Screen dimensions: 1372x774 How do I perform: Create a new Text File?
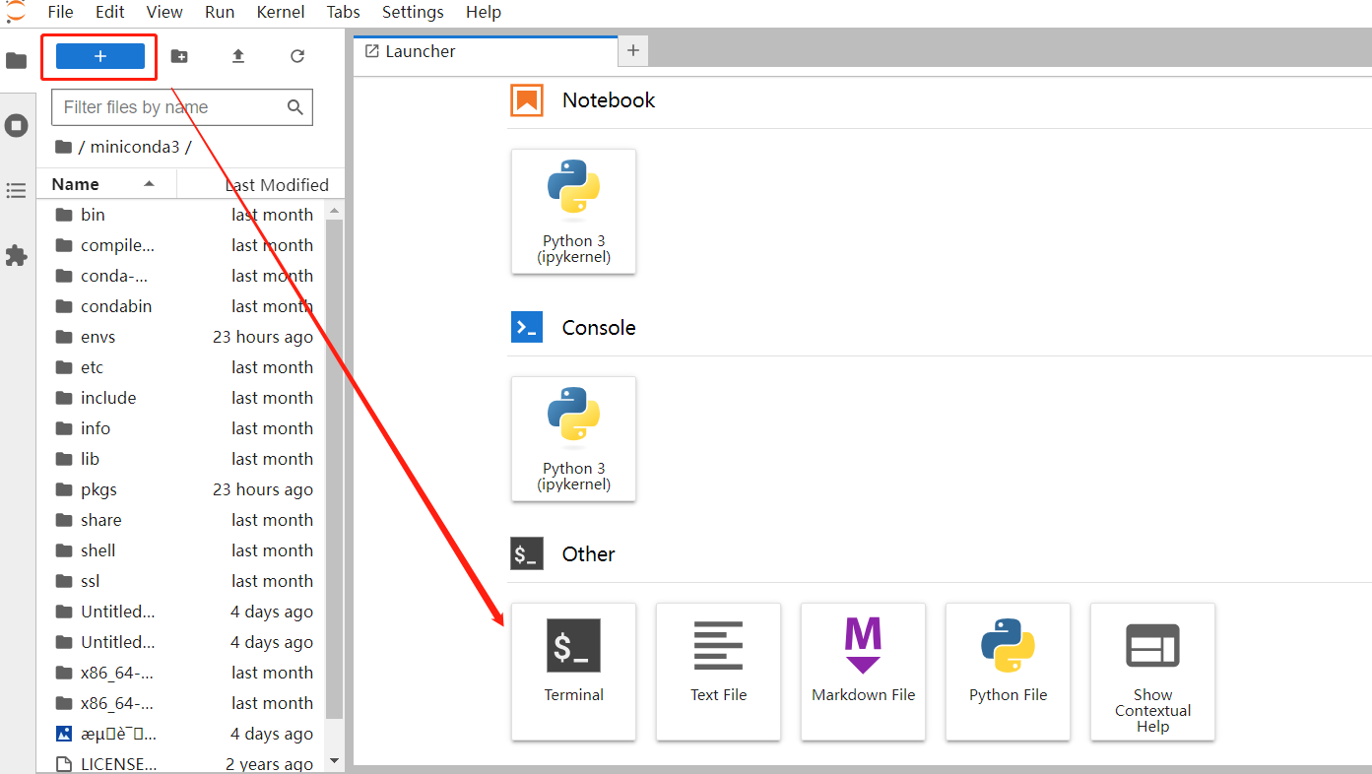pyautogui.click(x=719, y=672)
